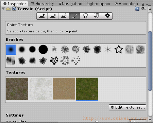
Task: Click the Brush Size slider handle
Action: [97, 122]
